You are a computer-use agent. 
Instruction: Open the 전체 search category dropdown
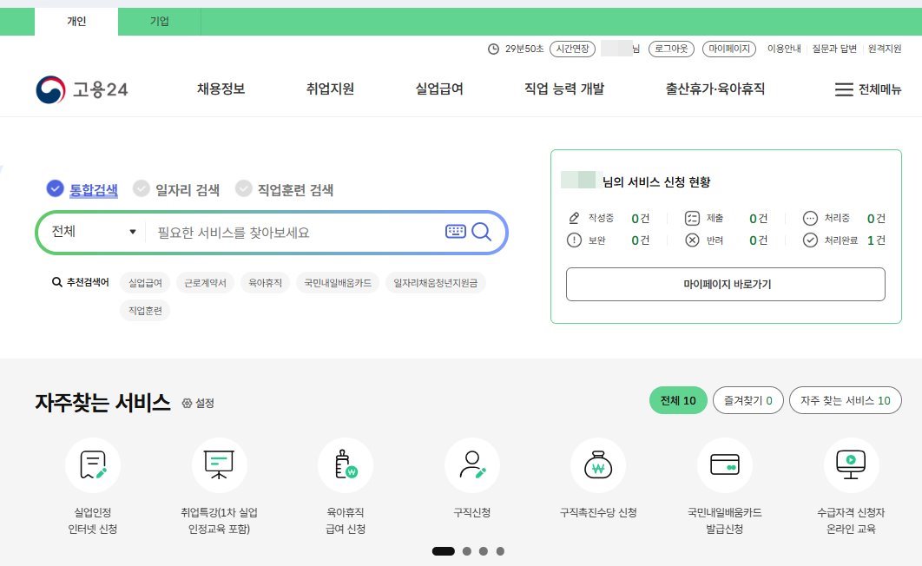pos(92,232)
